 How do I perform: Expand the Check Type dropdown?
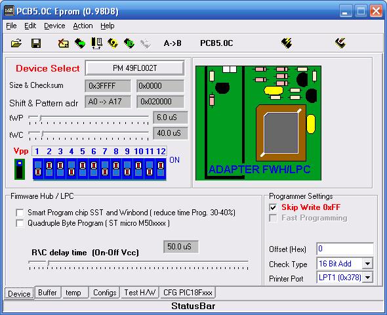point(367,264)
